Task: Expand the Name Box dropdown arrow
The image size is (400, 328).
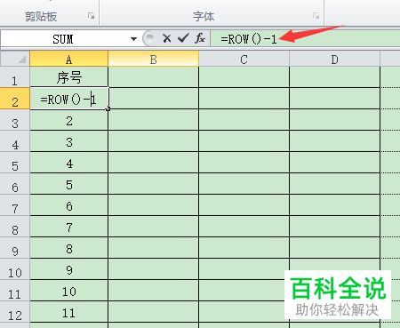Action: coord(133,39)
